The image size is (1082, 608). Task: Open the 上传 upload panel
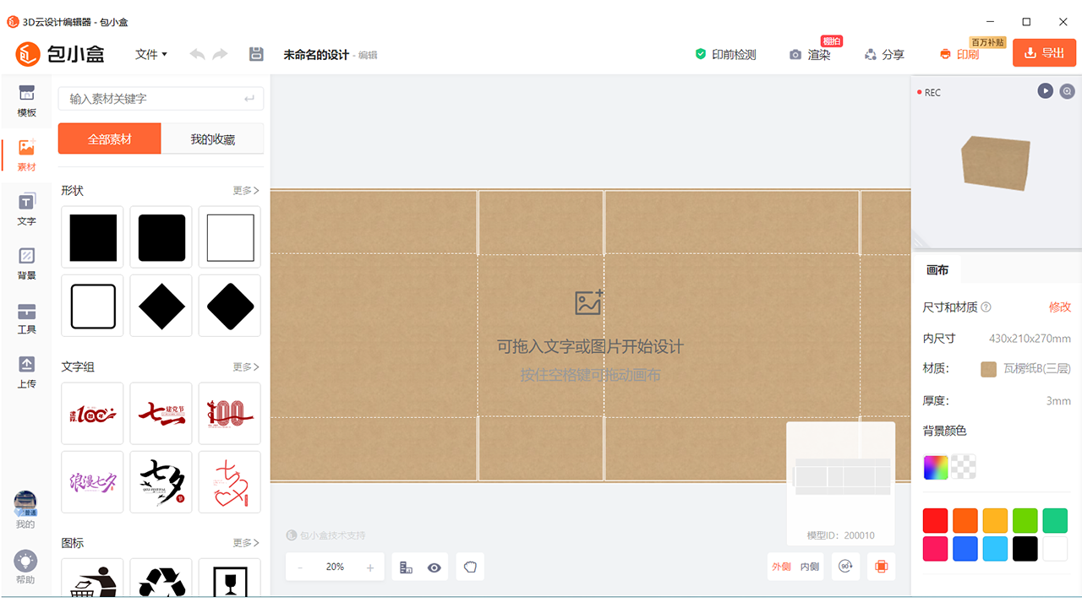click(x=26, y=371)
